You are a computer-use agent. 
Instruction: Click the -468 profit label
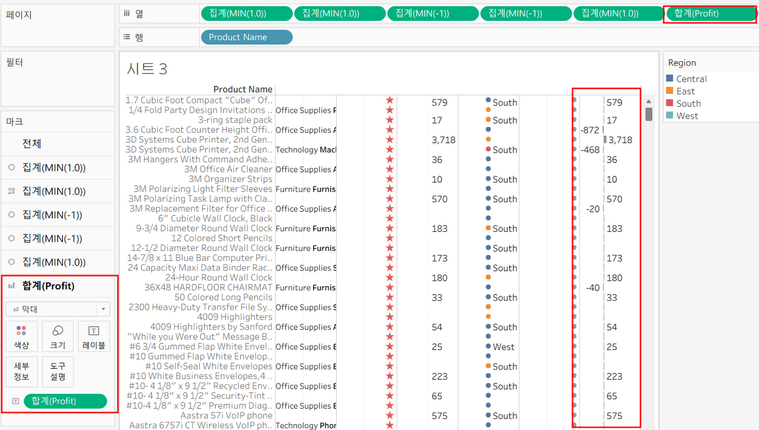(590, 149)
